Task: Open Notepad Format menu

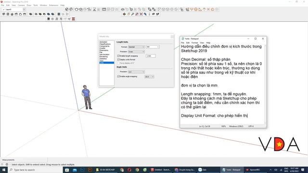Action: [194, 43]
